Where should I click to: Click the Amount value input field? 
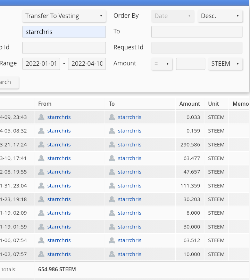point(190,64)
